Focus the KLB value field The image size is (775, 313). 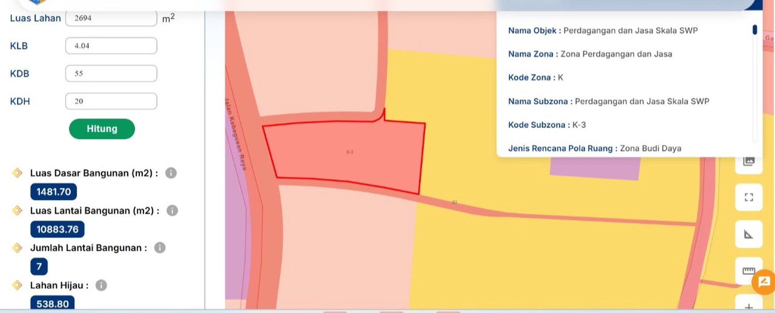[111, 46]
